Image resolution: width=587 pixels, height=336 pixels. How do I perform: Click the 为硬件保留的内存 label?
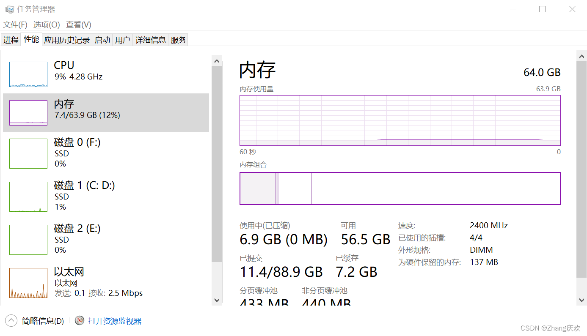click(x=430, y=262)
